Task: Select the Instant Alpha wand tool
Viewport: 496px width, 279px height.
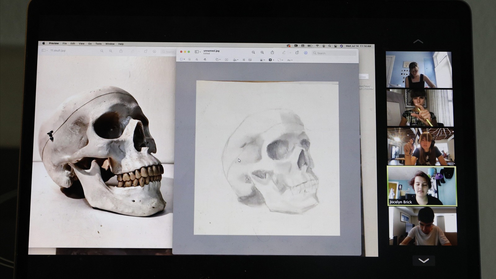Action: 189,60
